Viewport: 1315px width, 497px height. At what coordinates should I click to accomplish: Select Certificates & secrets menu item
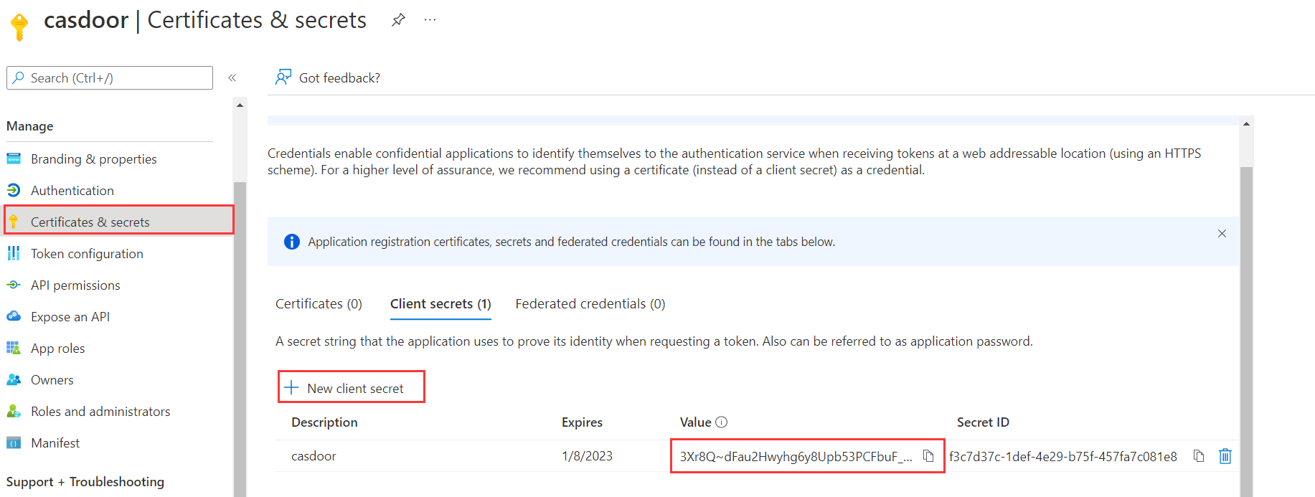(90, 222)
